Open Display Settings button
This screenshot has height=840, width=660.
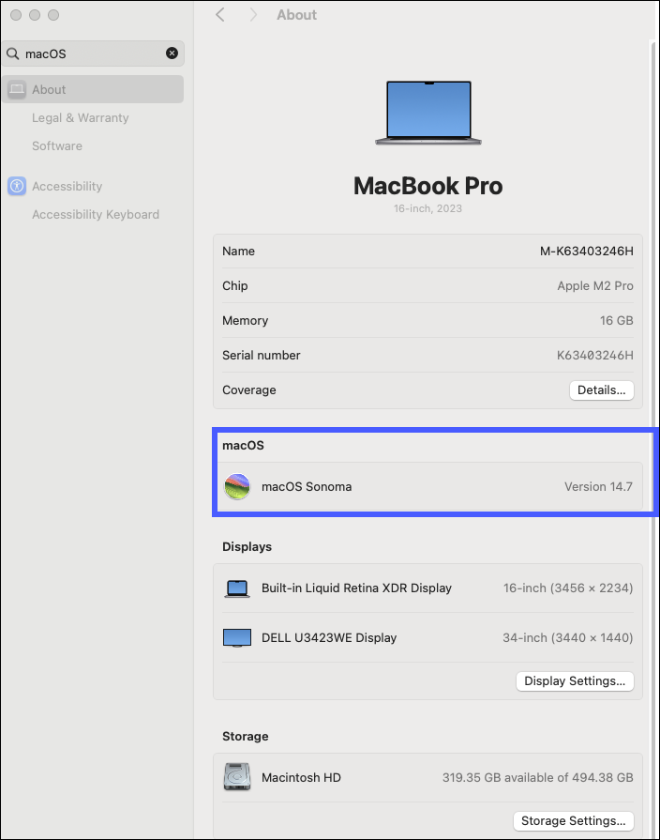click(x=575, y=680)
